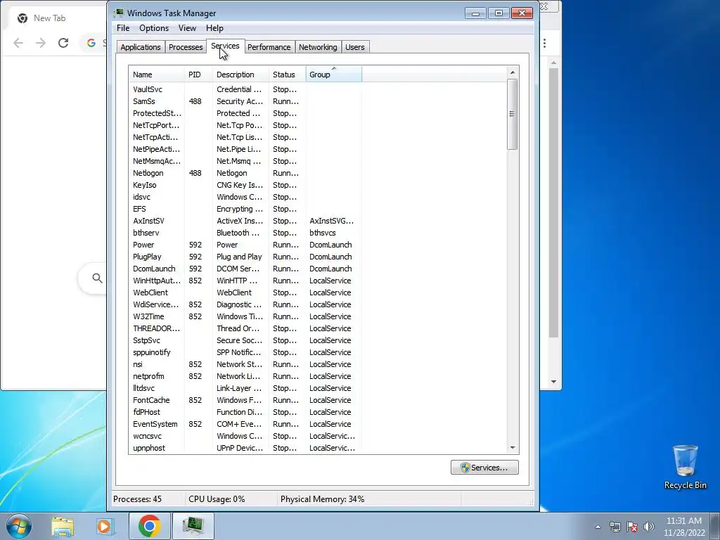
Task: Click the services list scroll up arrow
Action: click(513, 72)
